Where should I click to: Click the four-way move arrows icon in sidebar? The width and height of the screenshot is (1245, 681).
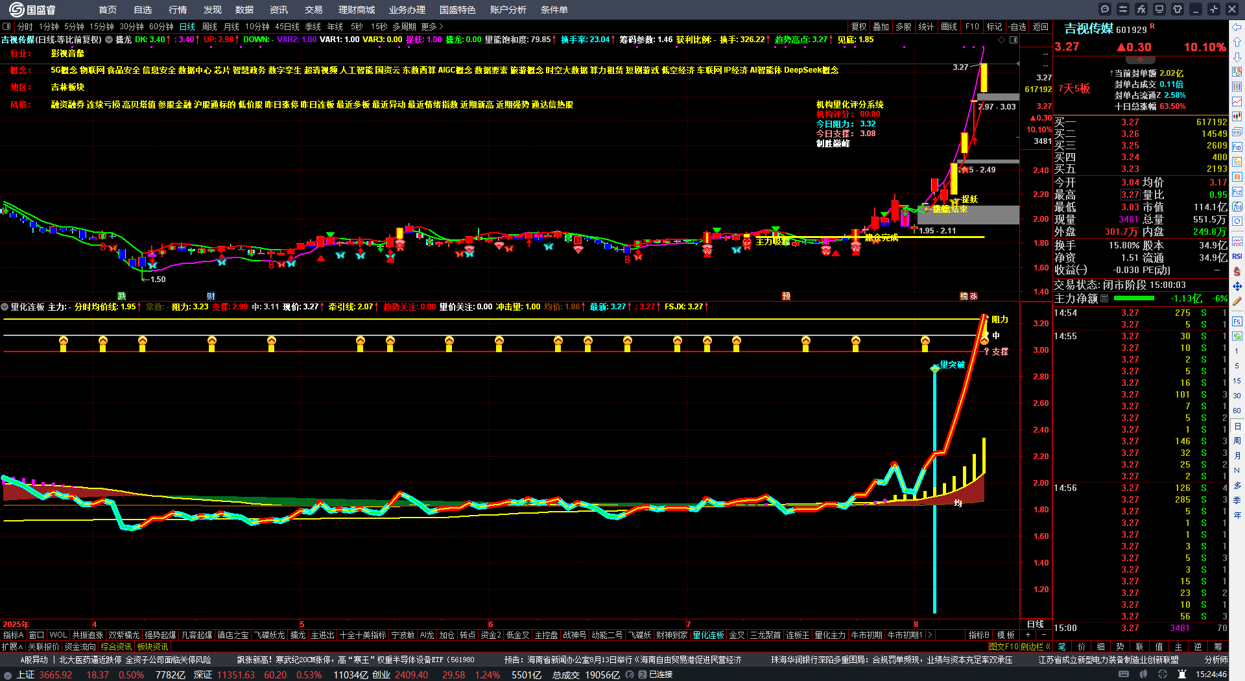(x=1237, y=286)
